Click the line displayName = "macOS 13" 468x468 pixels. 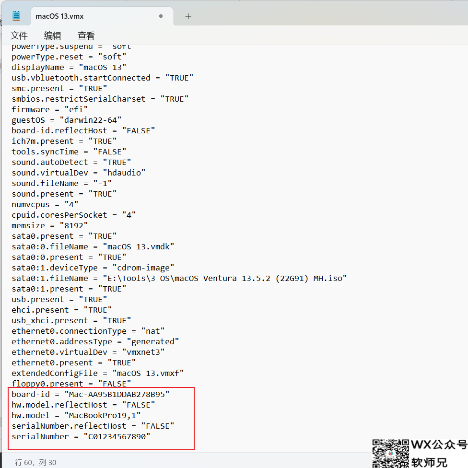69,68
